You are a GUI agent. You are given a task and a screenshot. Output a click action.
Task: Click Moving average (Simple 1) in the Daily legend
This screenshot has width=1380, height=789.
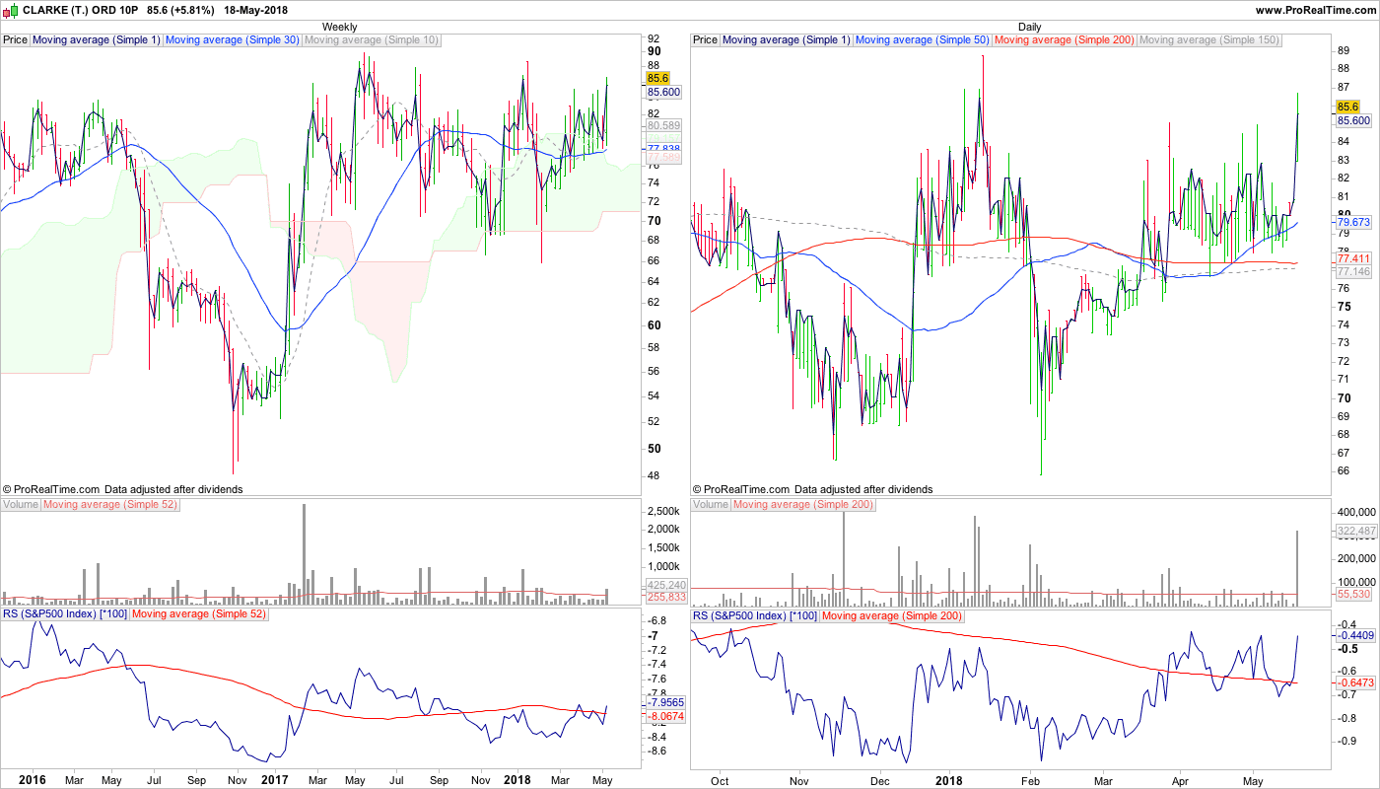tap(787, 40)
